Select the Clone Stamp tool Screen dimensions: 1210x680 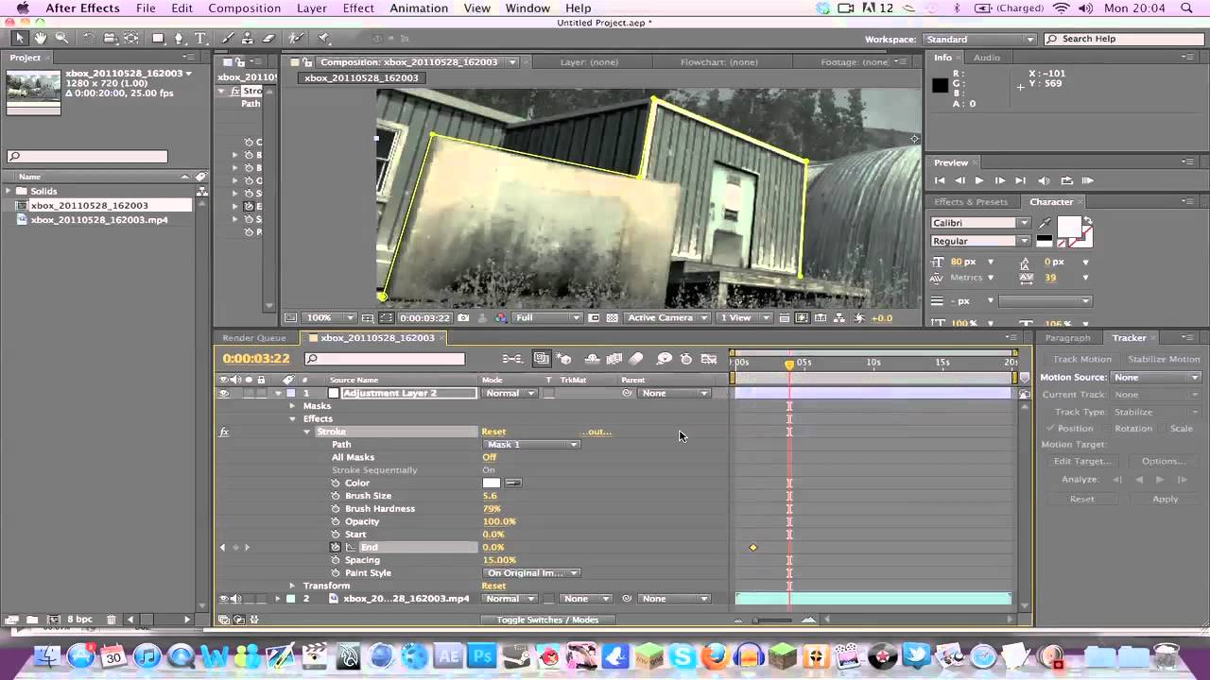click(x=248, y=39)
